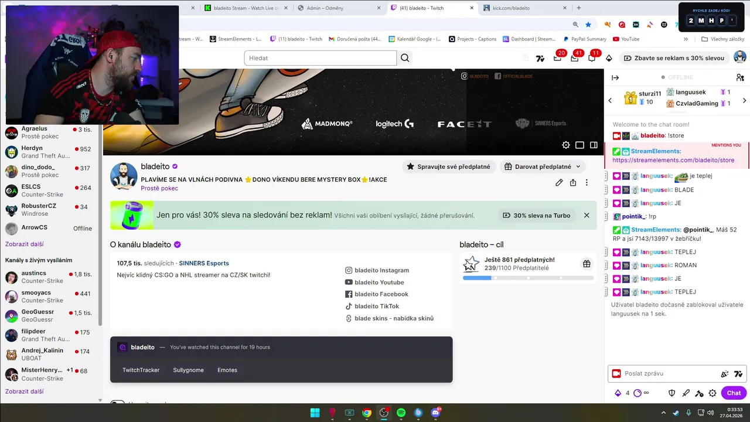Open the user avatar menu
Image resolution: width=750 pixels, height=422 pixels.
tap(740, 57)
